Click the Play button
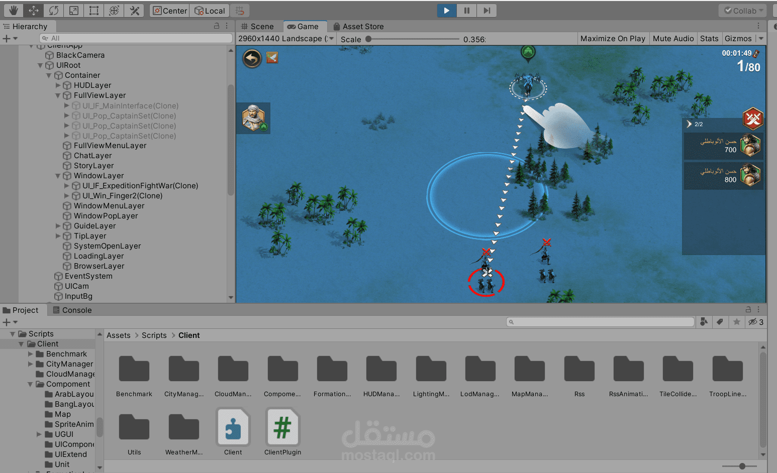Screen dimensions: 777x473 coord(446,11)
